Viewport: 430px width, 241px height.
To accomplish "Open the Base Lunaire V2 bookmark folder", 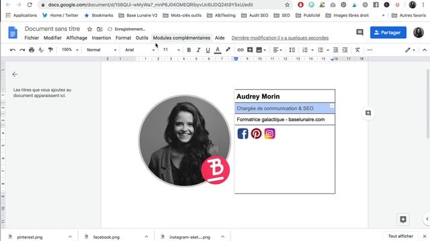I will pos(138,15).
